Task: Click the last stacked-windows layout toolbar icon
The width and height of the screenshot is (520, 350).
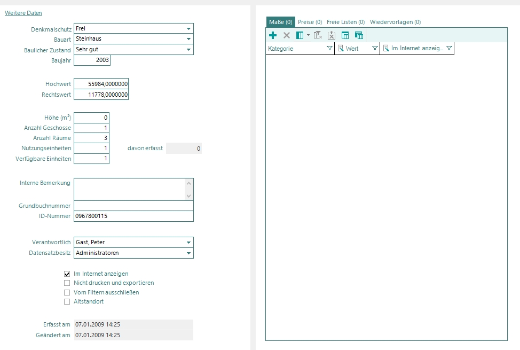Action: (359, 35)
